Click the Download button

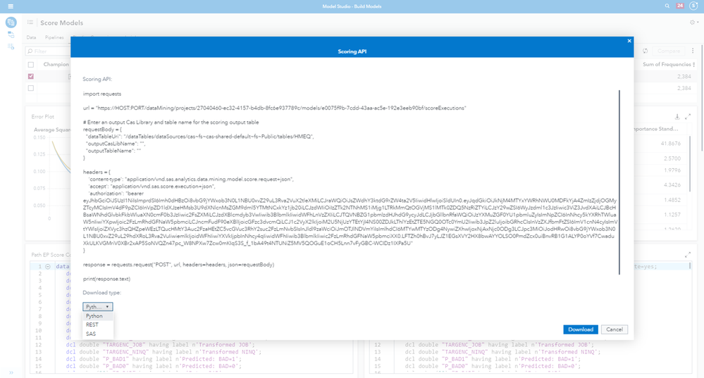(x=581, y=329)
